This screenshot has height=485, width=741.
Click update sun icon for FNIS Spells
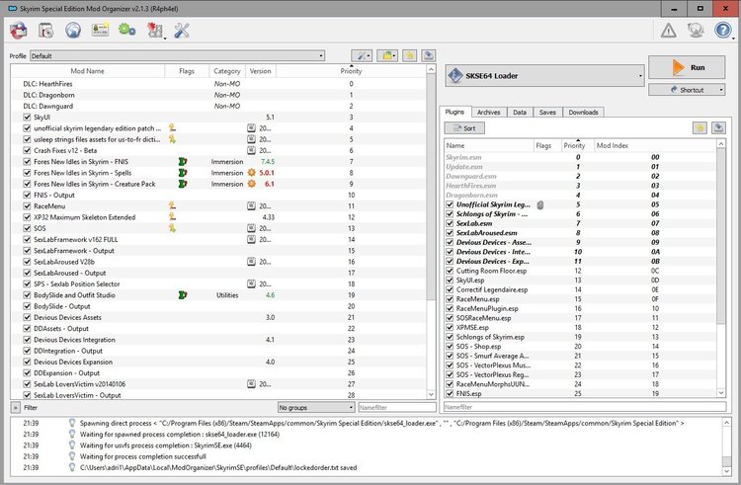coord(251,173)
